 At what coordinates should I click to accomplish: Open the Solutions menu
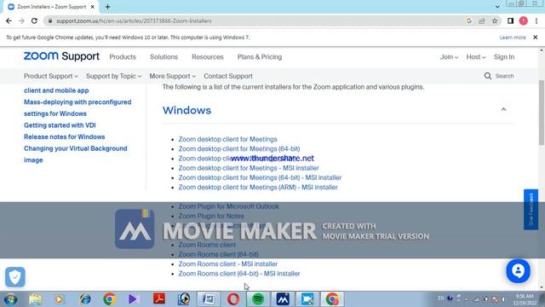(163, 57)
